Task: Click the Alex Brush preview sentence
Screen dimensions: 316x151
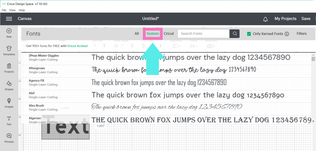Action: (167, 107)
